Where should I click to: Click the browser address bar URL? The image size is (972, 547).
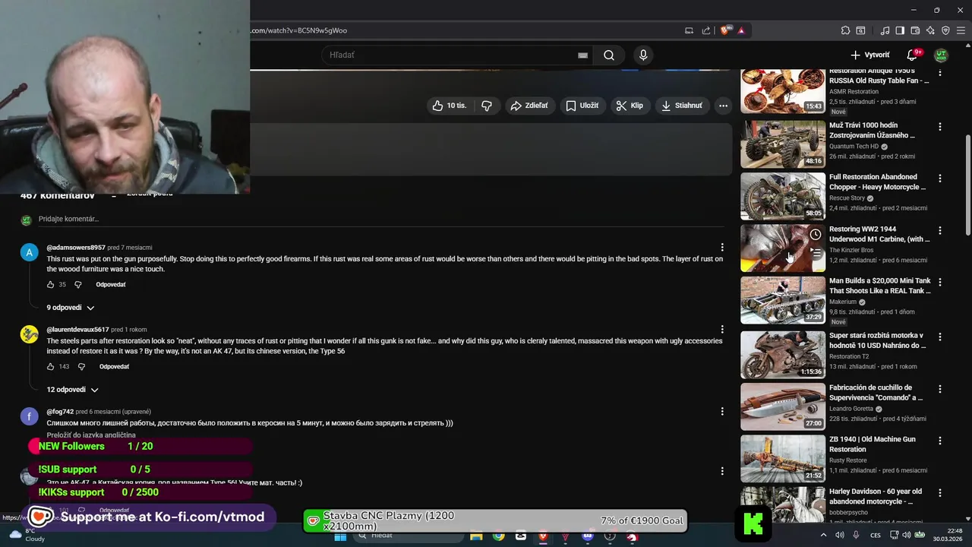(298, 30)
